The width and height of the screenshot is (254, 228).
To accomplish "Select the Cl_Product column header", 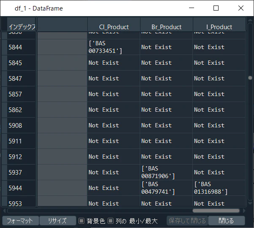I will pos(114,24).
